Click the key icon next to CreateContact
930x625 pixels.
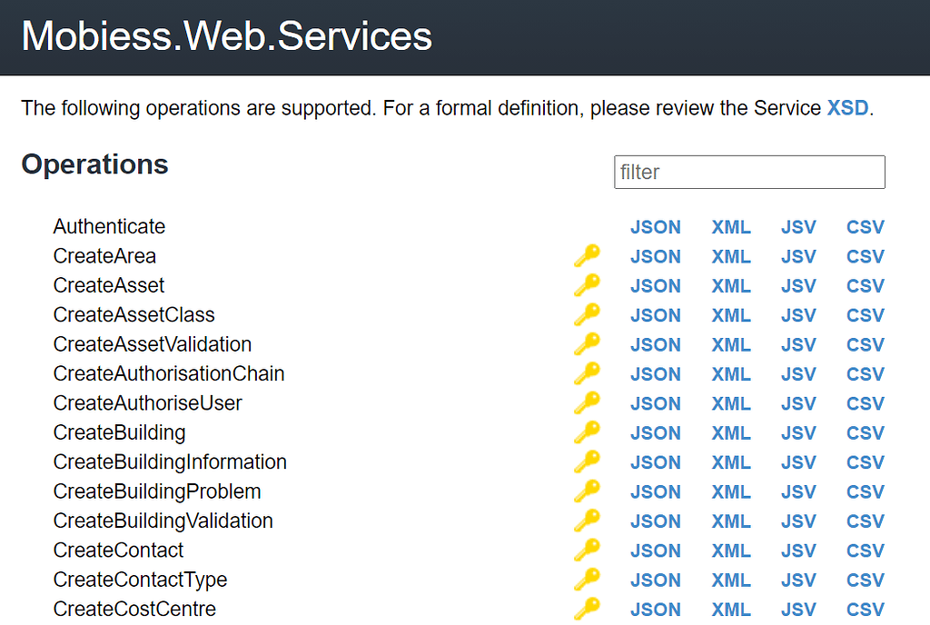tap(587, 551)
